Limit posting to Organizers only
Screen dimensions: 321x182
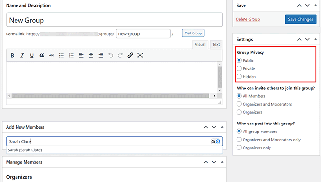tap(239, 148)
